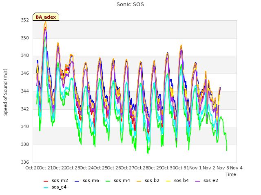
Task: Click the Nov 3 x-axis date label
Action: pyautogui.click(x=223, y=168)
